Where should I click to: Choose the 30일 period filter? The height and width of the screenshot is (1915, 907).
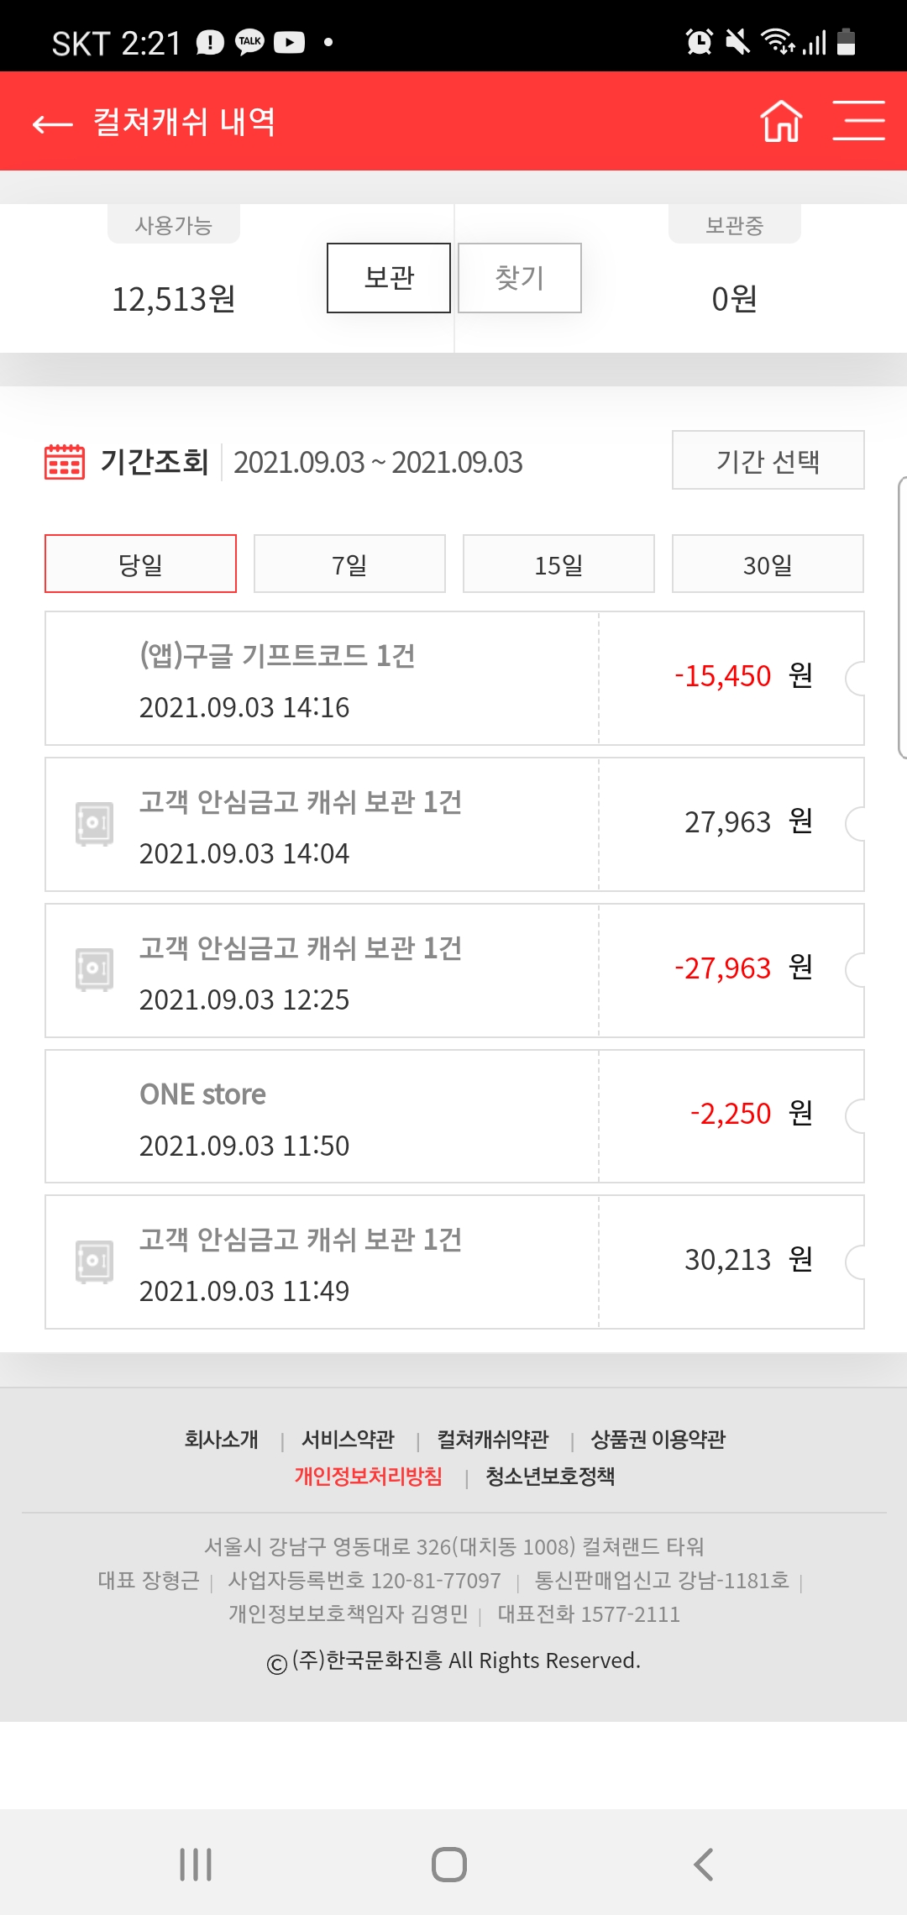point(768,564)
